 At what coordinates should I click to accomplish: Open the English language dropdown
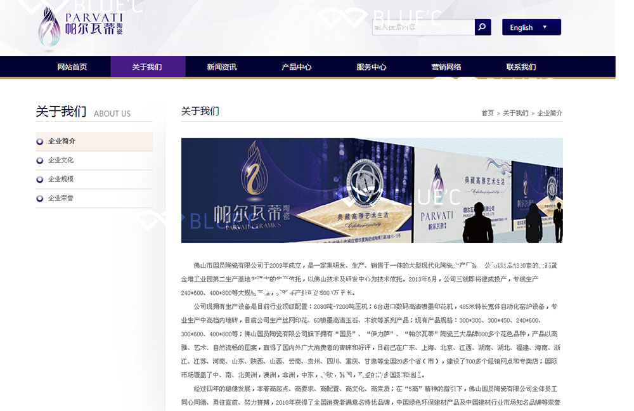[531, 27]
